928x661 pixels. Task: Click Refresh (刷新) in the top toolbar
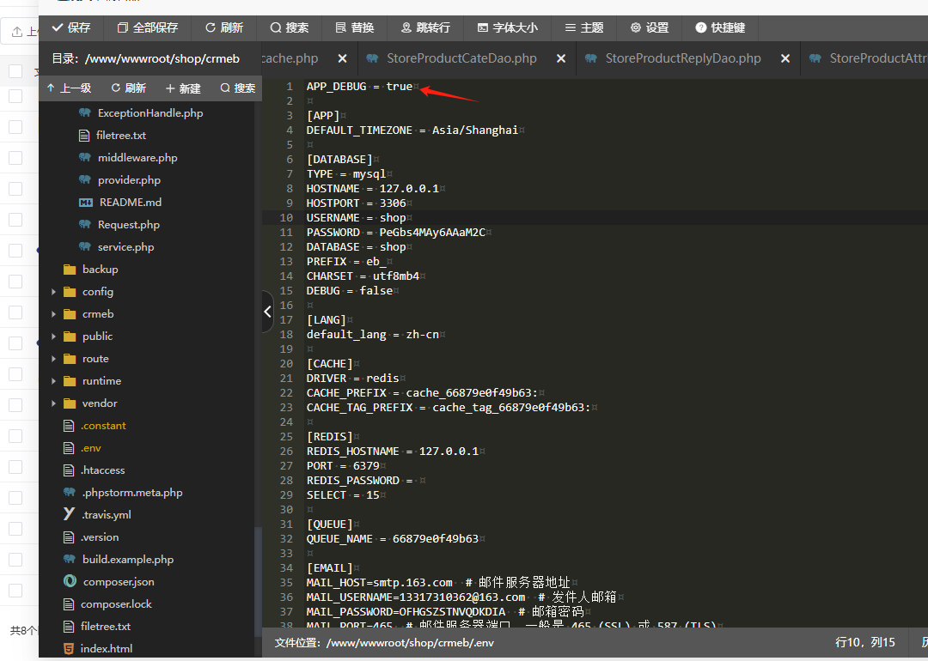pos(224,27)
